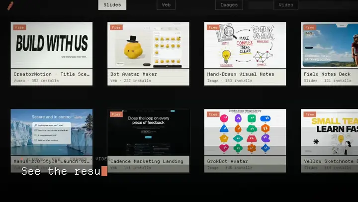Open the Field Notes Deck preview image
The width and height of the screenshot is (358, 202).
[330, 45]
